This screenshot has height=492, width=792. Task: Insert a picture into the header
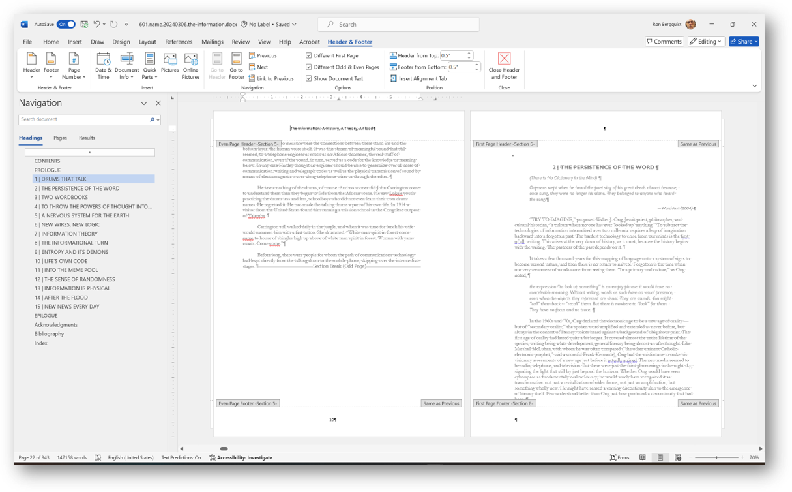[169, 65]
